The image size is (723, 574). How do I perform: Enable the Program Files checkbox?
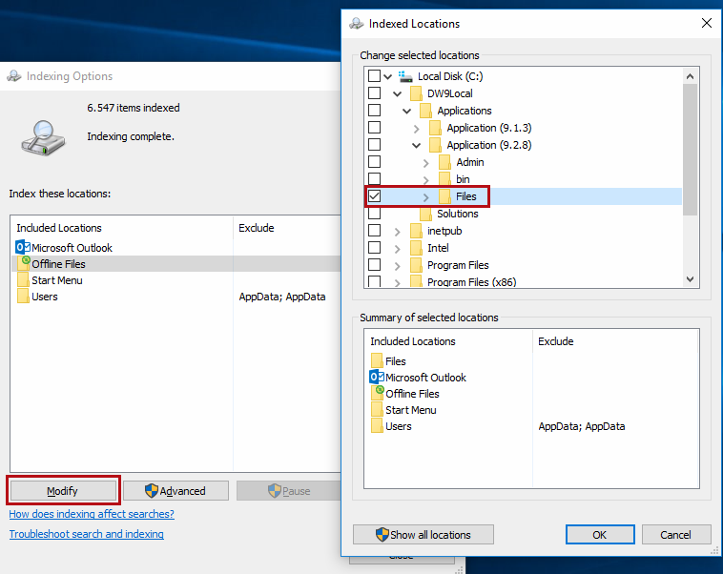(375, 265)
